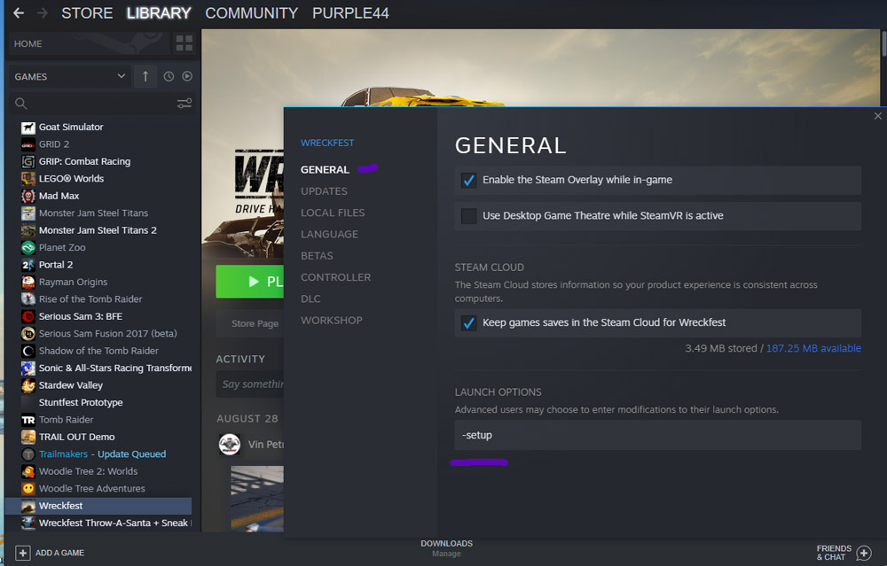
Task: Click the Goat Simulator game icon
Action: pyautogui.click(x=28, y=128)
